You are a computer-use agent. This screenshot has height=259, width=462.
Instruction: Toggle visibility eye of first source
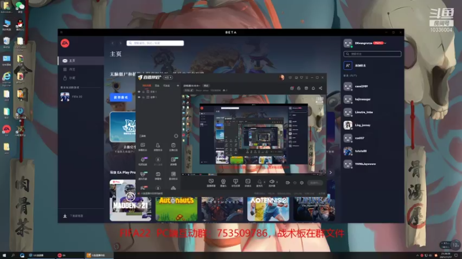(x=139, y=92)
